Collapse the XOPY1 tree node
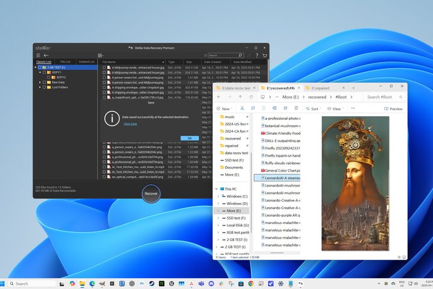Viewport: 433px width, 289px height. tap(40, 72)
